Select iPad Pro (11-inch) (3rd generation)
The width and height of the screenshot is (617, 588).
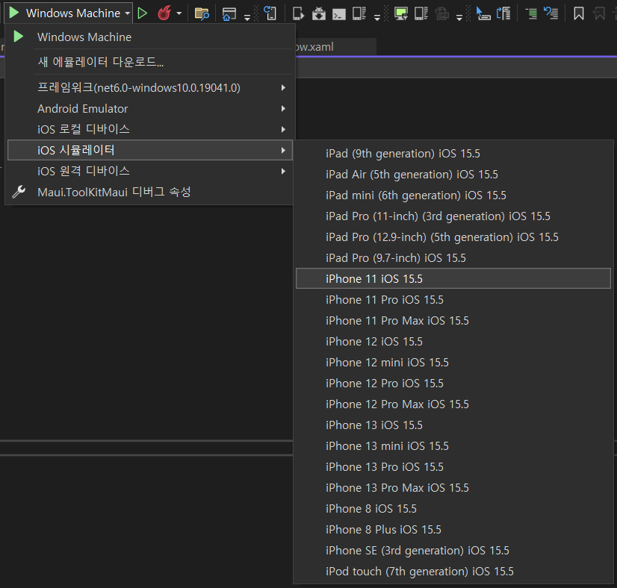tap(453, 216)
